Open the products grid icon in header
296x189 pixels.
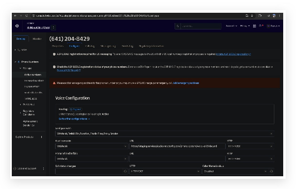coord(255,26)
